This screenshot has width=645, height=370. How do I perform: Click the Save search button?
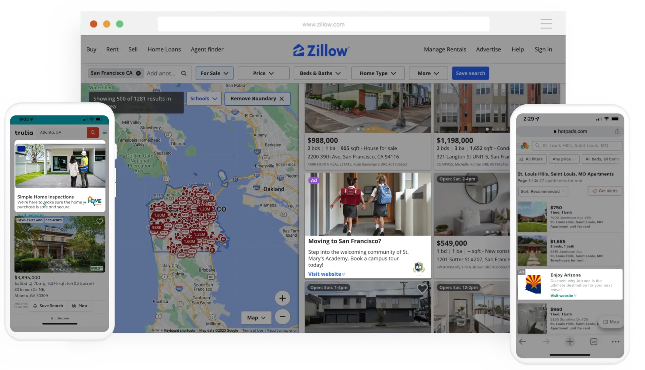[x=470, y=73]
